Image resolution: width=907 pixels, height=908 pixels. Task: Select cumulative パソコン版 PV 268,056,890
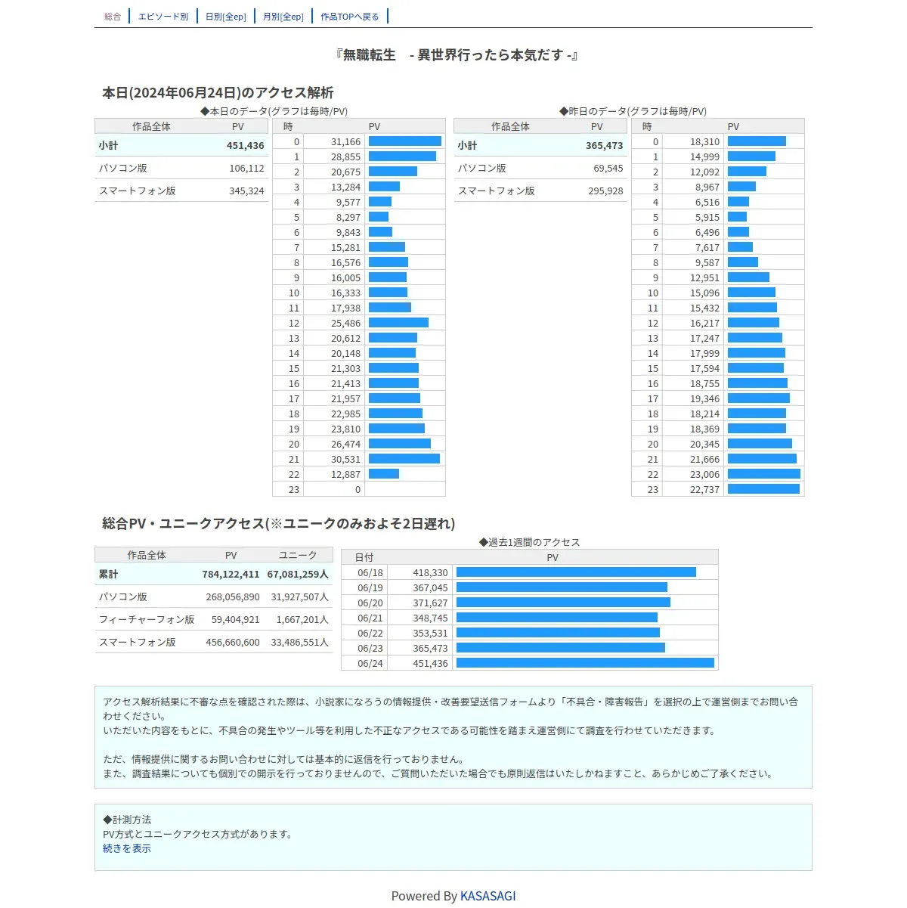(x=233, y=597)
